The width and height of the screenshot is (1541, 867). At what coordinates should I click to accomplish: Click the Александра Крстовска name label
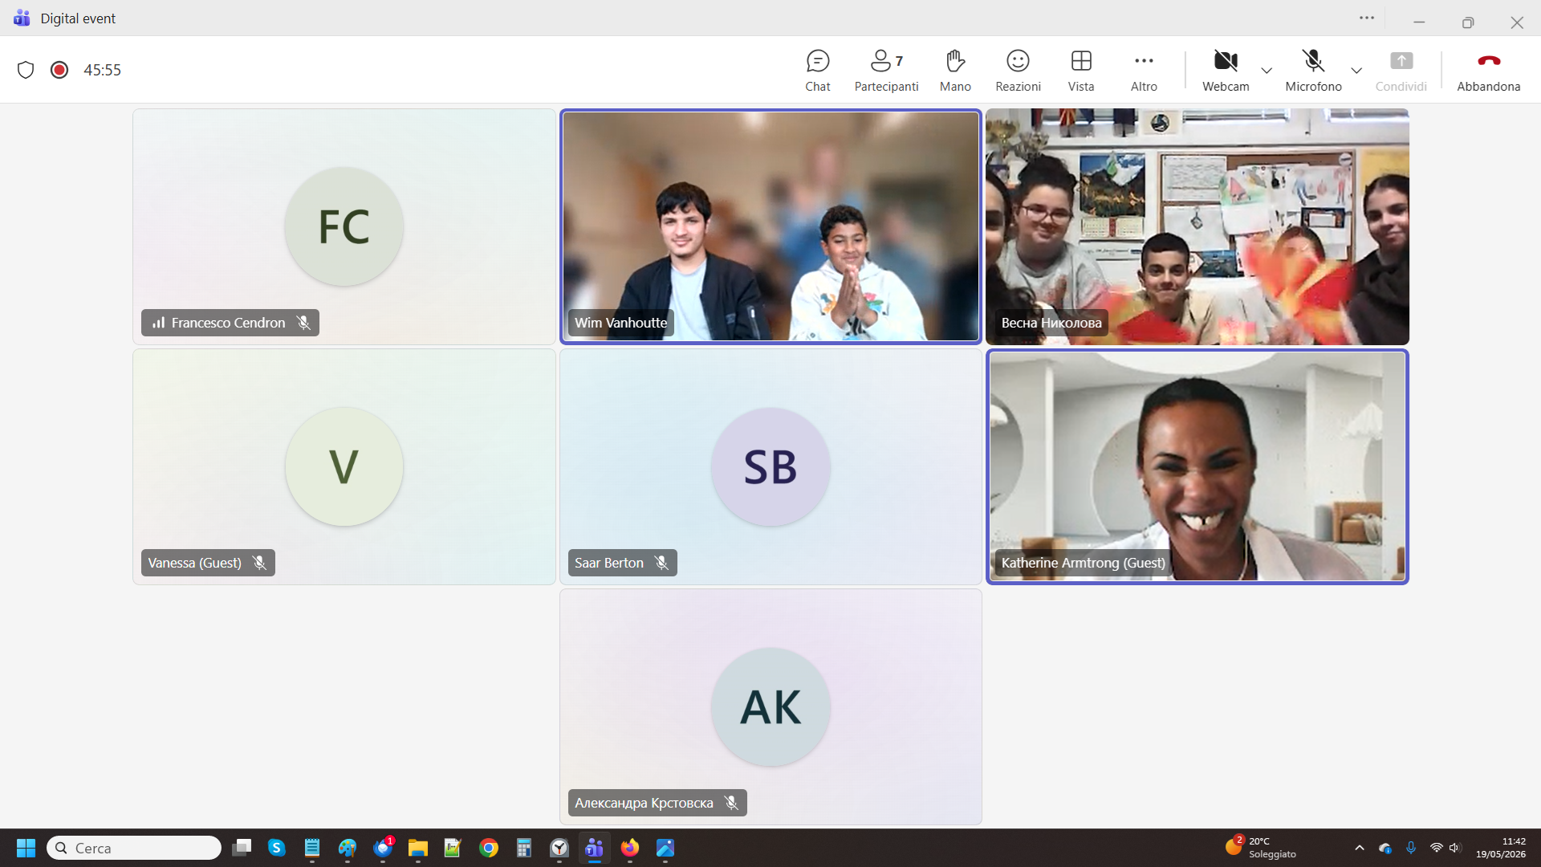[x=657, y=803]
